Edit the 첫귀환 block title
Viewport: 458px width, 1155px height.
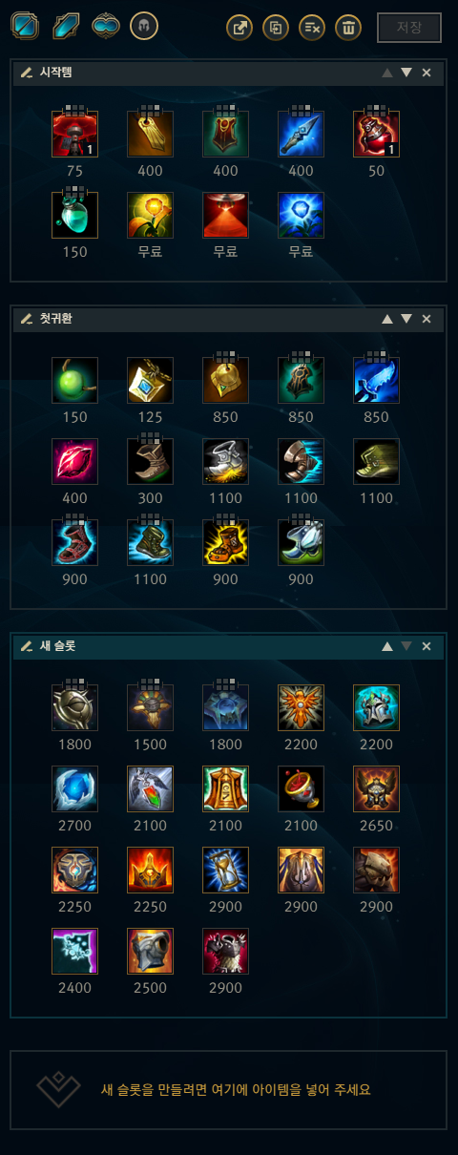coord(56,319)
